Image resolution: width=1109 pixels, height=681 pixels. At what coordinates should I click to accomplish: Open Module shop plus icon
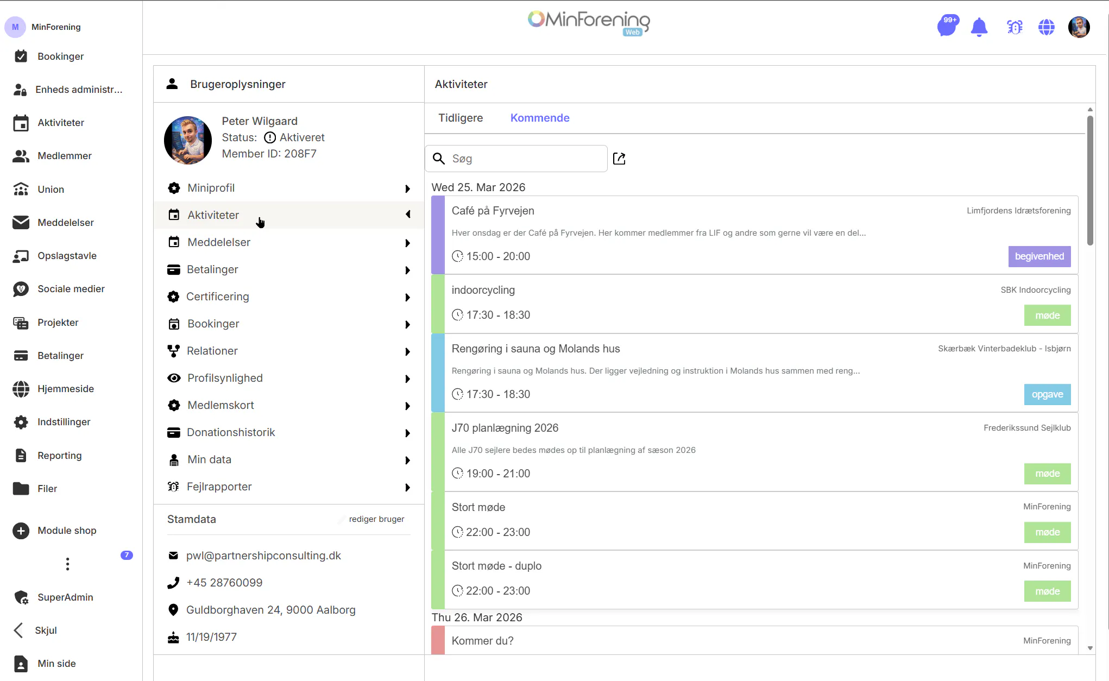(x=21, y=531)
